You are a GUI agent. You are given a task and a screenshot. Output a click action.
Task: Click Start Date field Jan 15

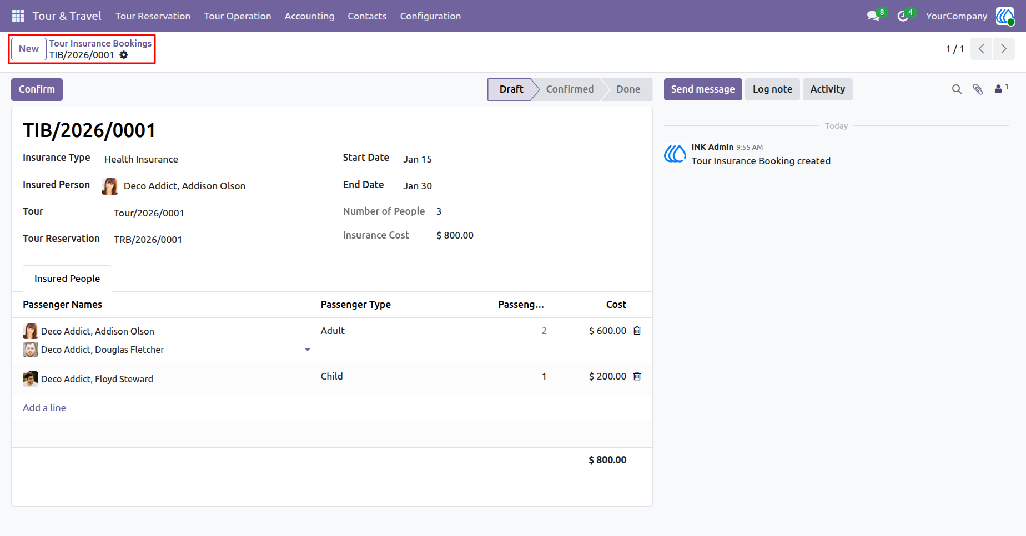[x=418, y=159]
